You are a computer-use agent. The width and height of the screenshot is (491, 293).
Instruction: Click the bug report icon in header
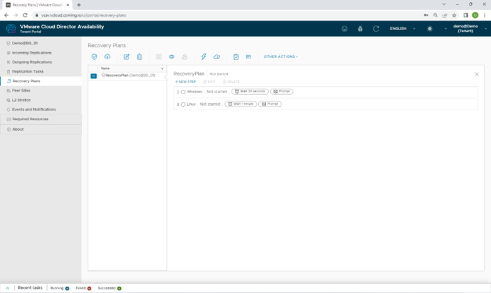click(x=360, y=29)
